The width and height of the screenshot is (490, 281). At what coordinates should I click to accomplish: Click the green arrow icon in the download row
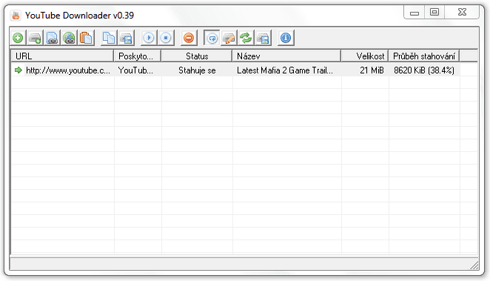point(19,70)
